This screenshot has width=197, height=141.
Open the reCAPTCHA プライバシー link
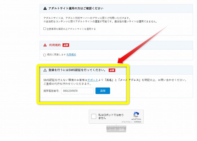tap(127, 122)
